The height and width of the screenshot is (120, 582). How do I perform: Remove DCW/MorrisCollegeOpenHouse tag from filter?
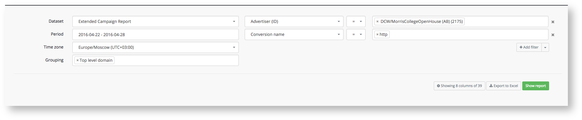pyautogui.click(x=377, y=21)
